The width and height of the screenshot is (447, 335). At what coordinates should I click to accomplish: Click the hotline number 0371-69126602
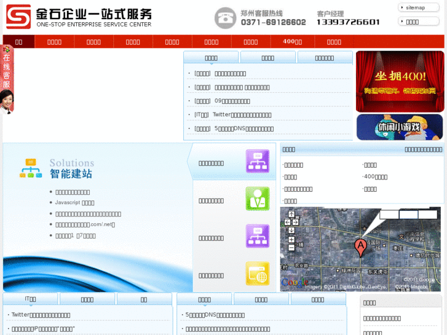click(x=274, y=22)
